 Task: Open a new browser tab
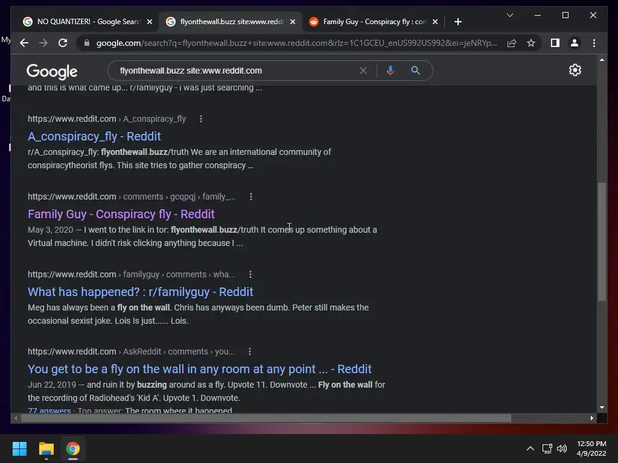coord(458,22)
